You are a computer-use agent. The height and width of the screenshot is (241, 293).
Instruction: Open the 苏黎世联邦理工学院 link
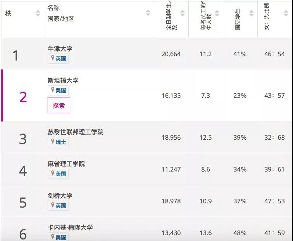(76, 132)
